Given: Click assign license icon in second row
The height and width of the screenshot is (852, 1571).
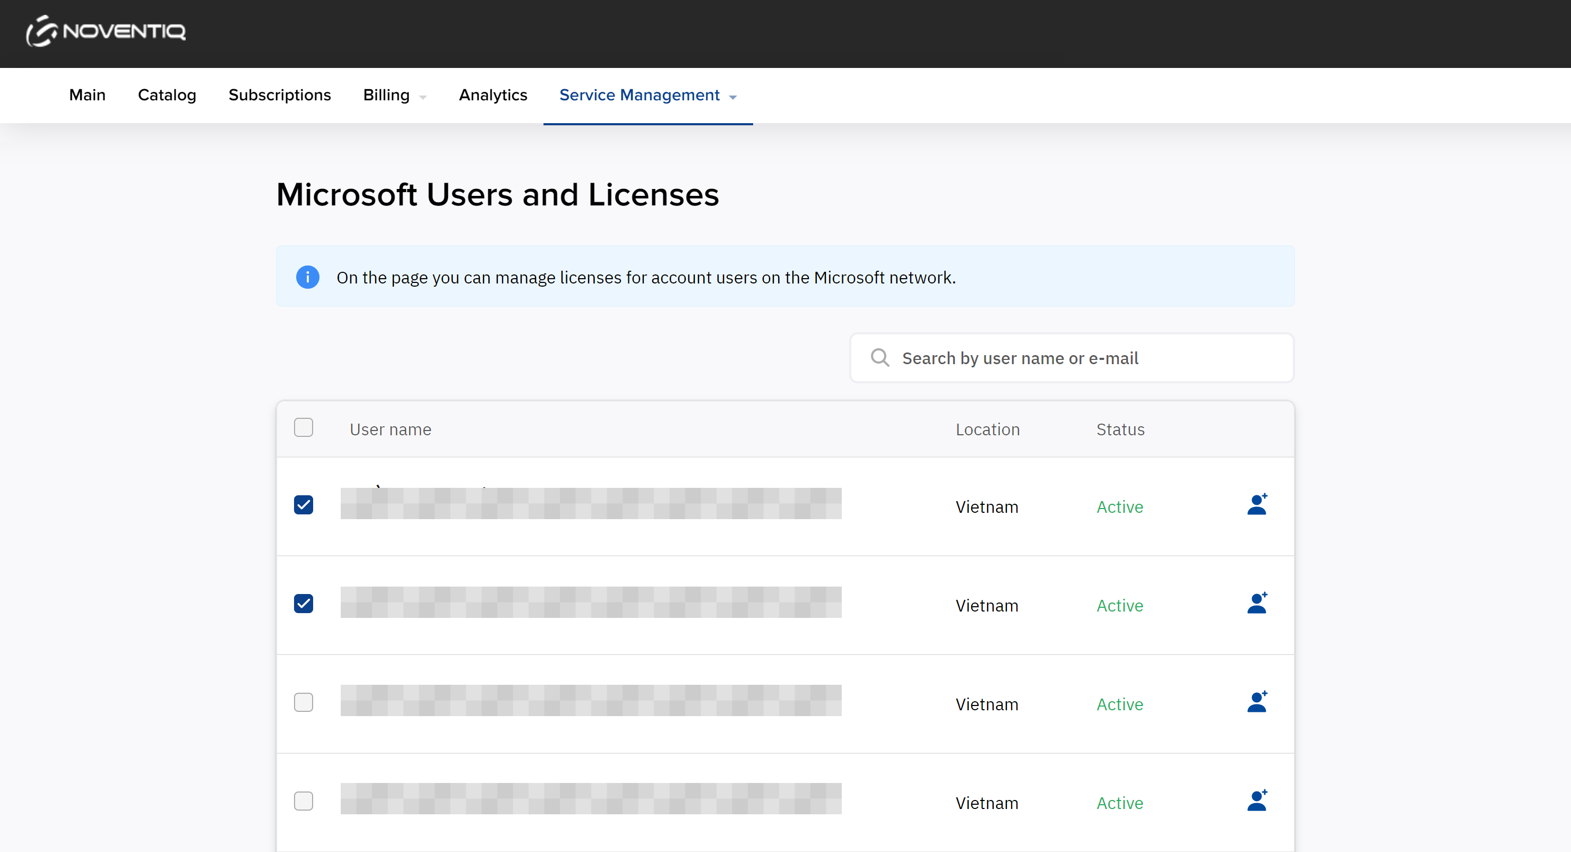Looking at the screenshot, I should tap(1257, 604).
